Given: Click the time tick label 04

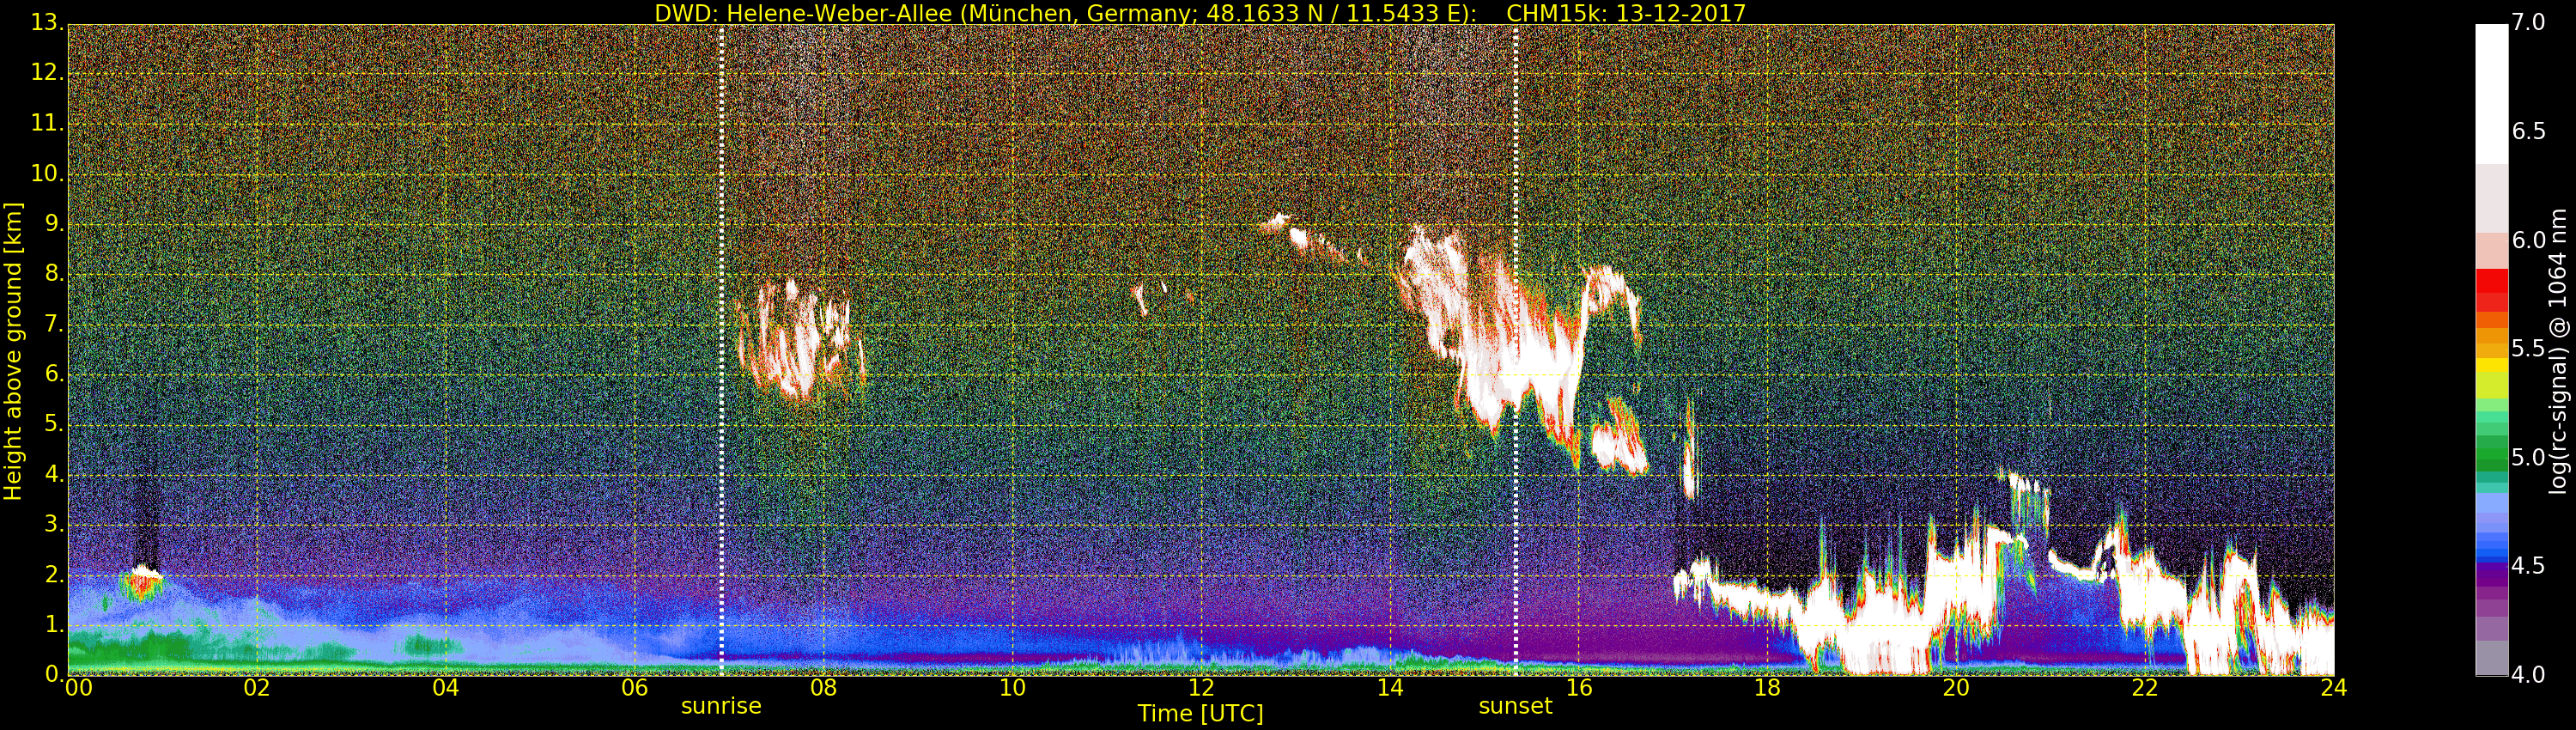Looking at the screenshot, I should pyautogui.click(x=446, y=688).
